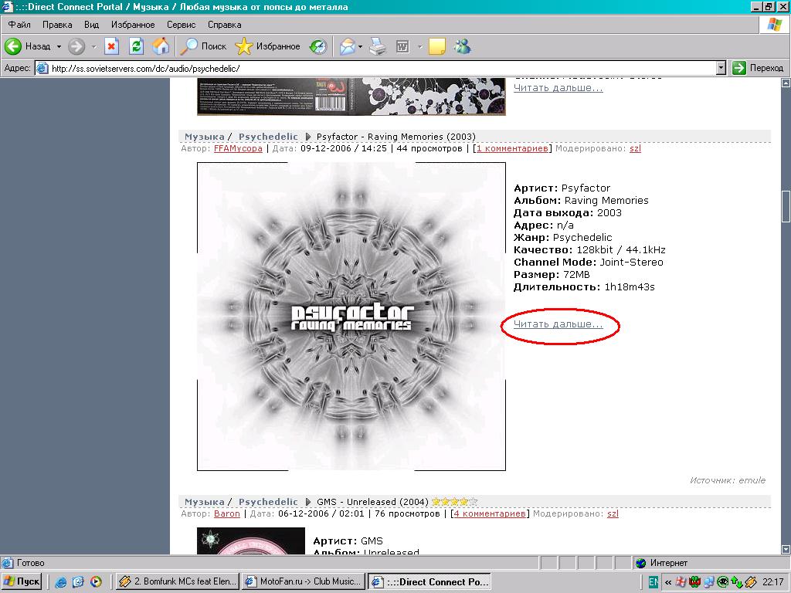Click the GMS star rating
Screen dimensions: 791x593
(x=454, y=502)
